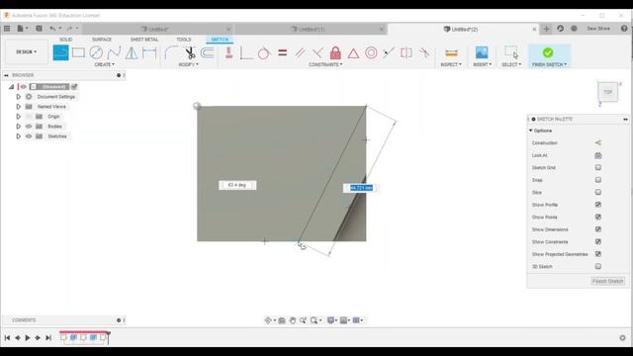Select the Spline sketch tool
Screen dimensions: 633x356
(114, 52)
